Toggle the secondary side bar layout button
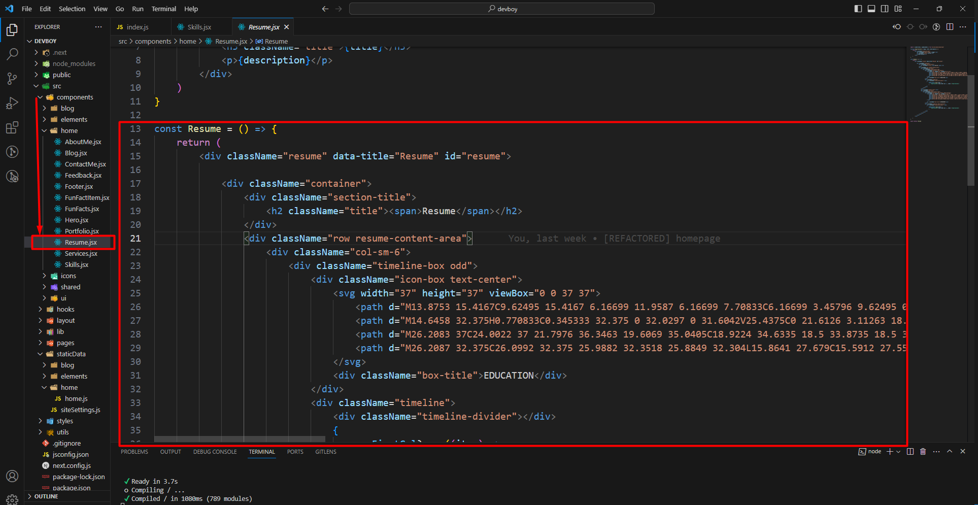Image resolution: width=978 pixels, height=505 pixels. tap(885, 9)
